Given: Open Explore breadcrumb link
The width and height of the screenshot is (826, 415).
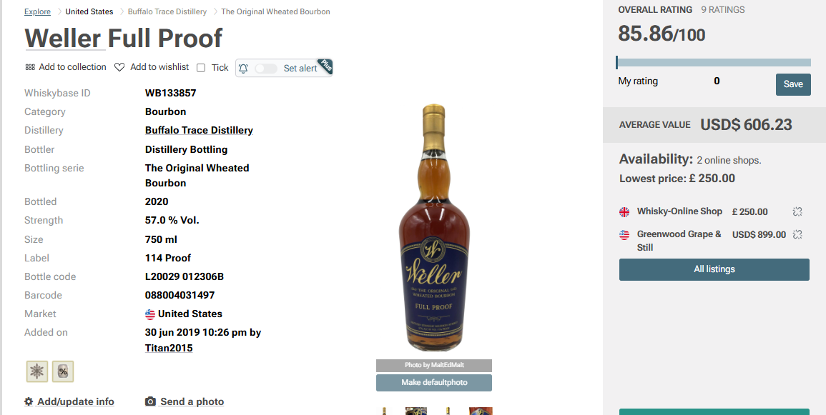Looking at the screenshot, I should [x=37, y=11].
